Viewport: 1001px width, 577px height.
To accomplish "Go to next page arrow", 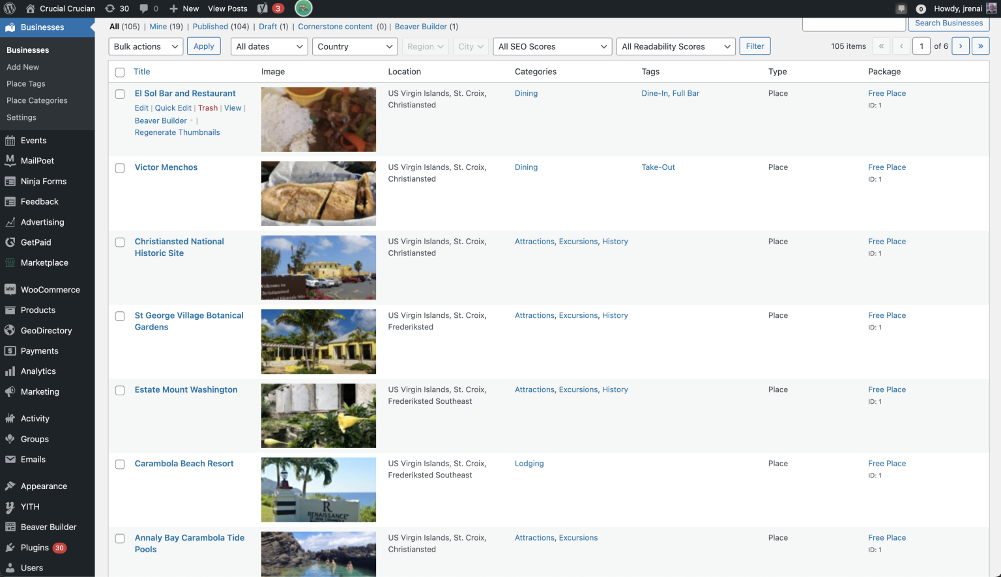I will point(961,46).
